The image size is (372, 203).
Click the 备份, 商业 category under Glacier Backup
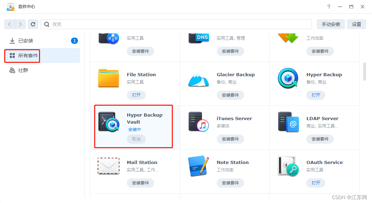tap(227, 82)
